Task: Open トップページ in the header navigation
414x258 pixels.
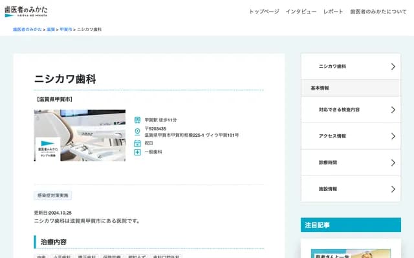Action: click(x=264, y=12)
